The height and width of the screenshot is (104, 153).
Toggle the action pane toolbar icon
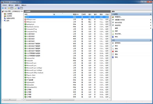tap(22, 8)
